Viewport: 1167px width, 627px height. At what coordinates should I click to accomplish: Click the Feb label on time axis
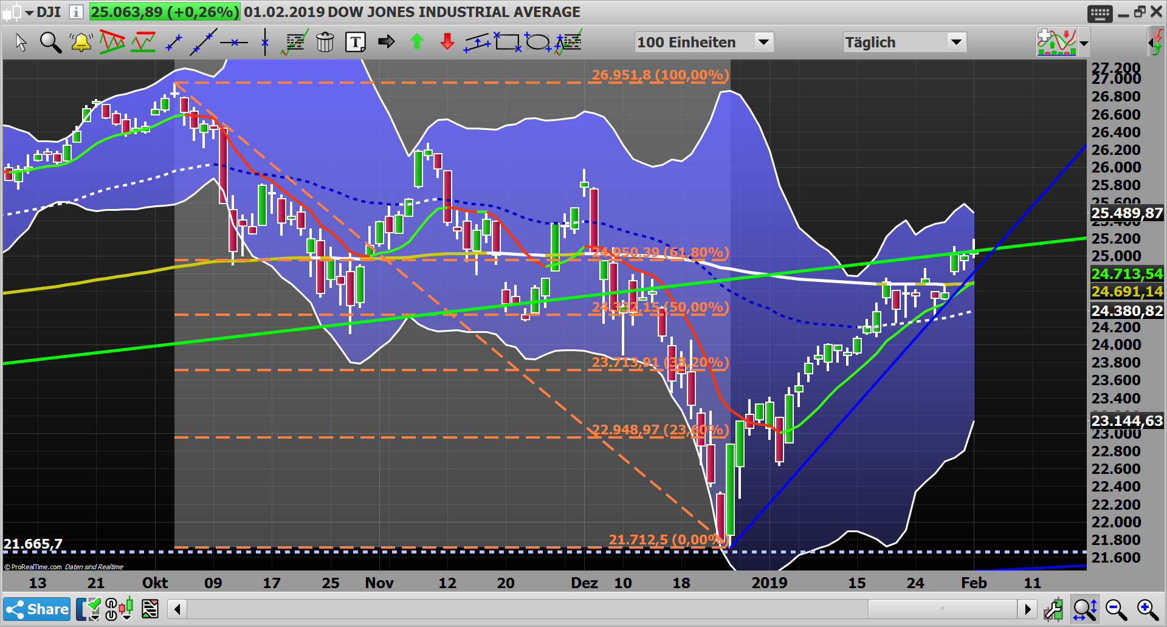coord(974,583)
